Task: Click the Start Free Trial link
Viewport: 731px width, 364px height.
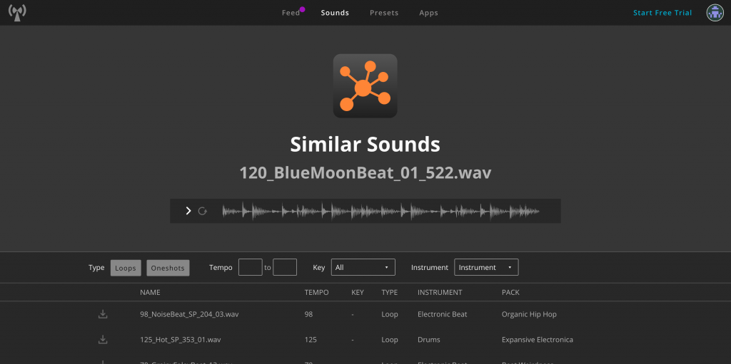Action: coord(662,13)
